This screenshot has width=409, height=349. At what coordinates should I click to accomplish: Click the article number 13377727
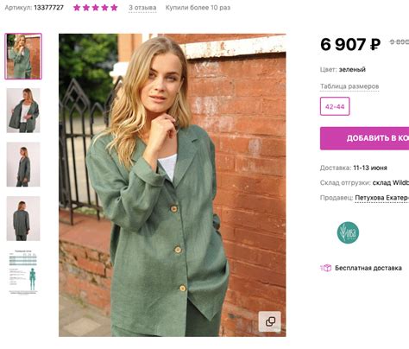click(48, 8)
